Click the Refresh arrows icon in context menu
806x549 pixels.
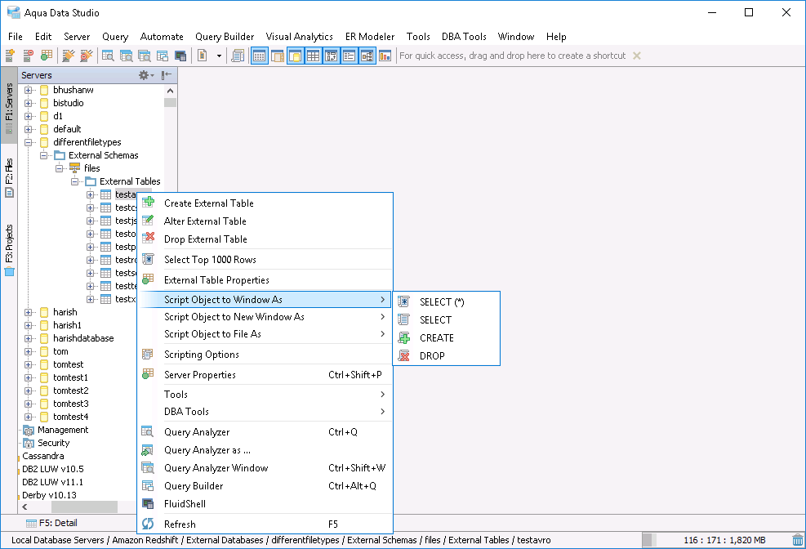[x=148, y=524]
